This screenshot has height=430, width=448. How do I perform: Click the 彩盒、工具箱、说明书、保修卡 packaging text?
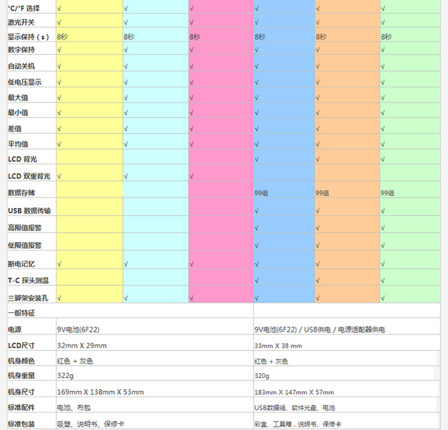298,424
